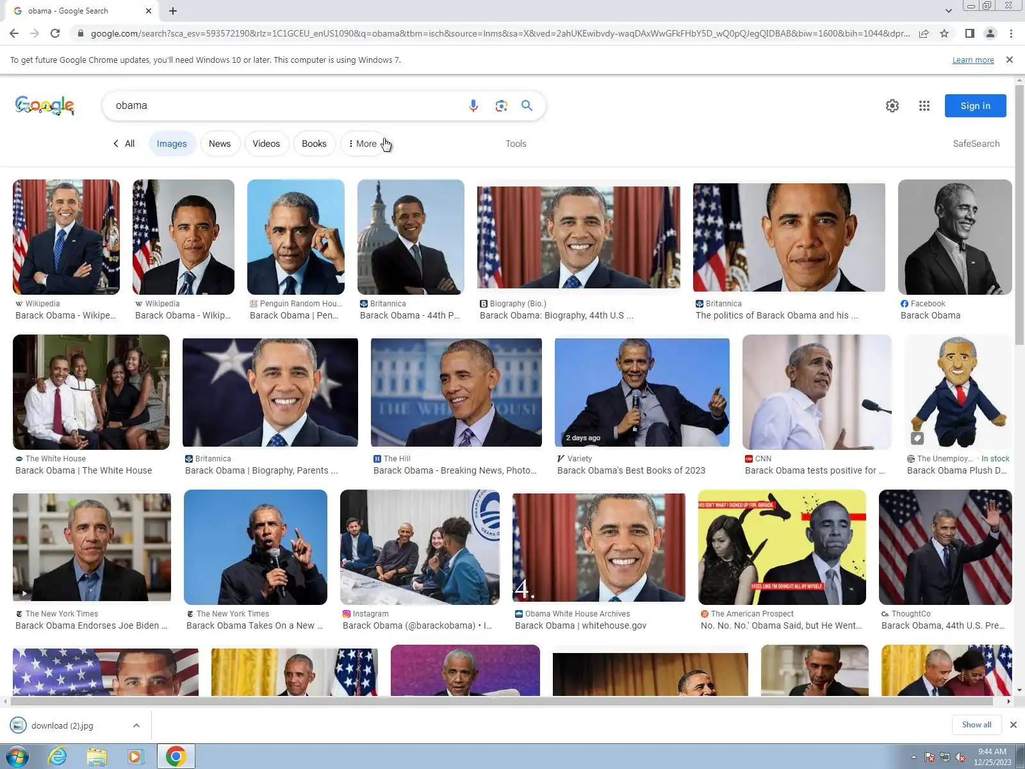1025x769 pixels.
Task: Close the downloads shelf
Action: pyautogui.click(x=1013, y=725)
